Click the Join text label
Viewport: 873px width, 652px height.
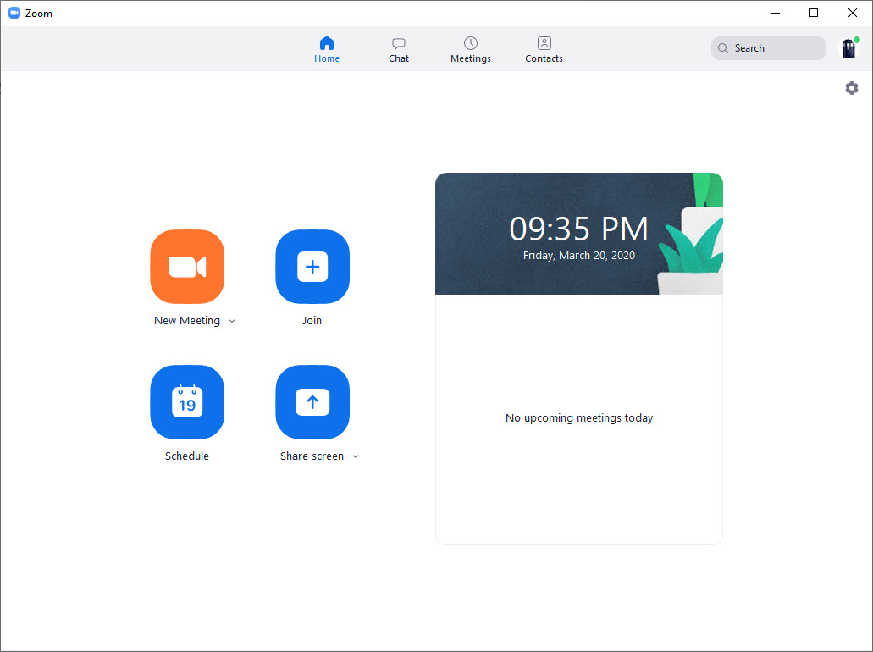pyautogui.click(x=312, y=321)
